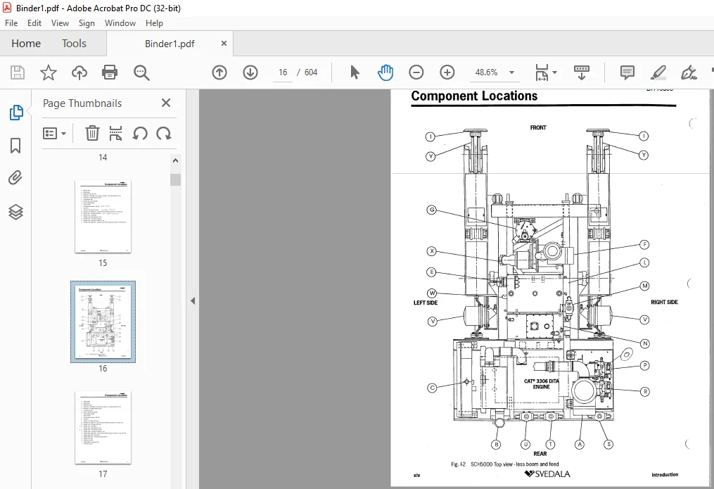The image size is (714, 489).
Task: Click the read mode scrolling icon
Action: pos(582,72)
